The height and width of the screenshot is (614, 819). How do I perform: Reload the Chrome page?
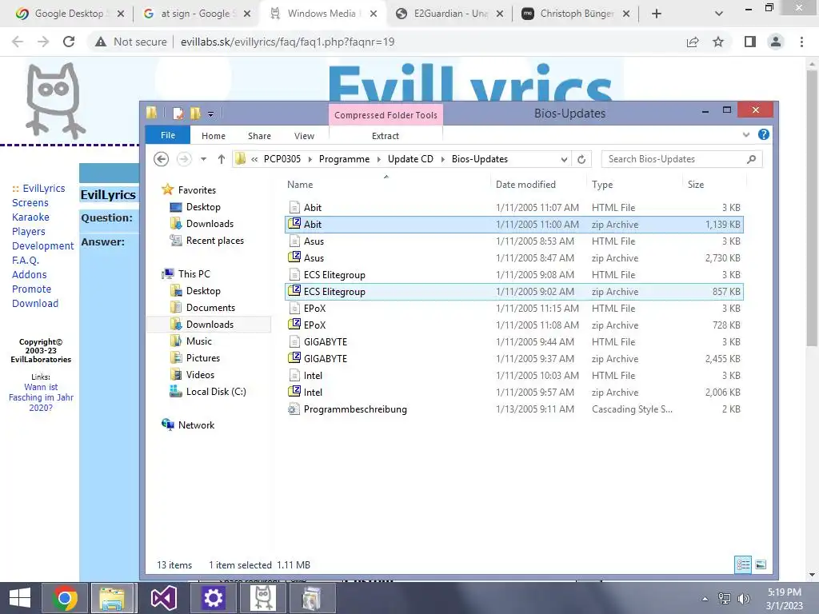click(69, 42)
